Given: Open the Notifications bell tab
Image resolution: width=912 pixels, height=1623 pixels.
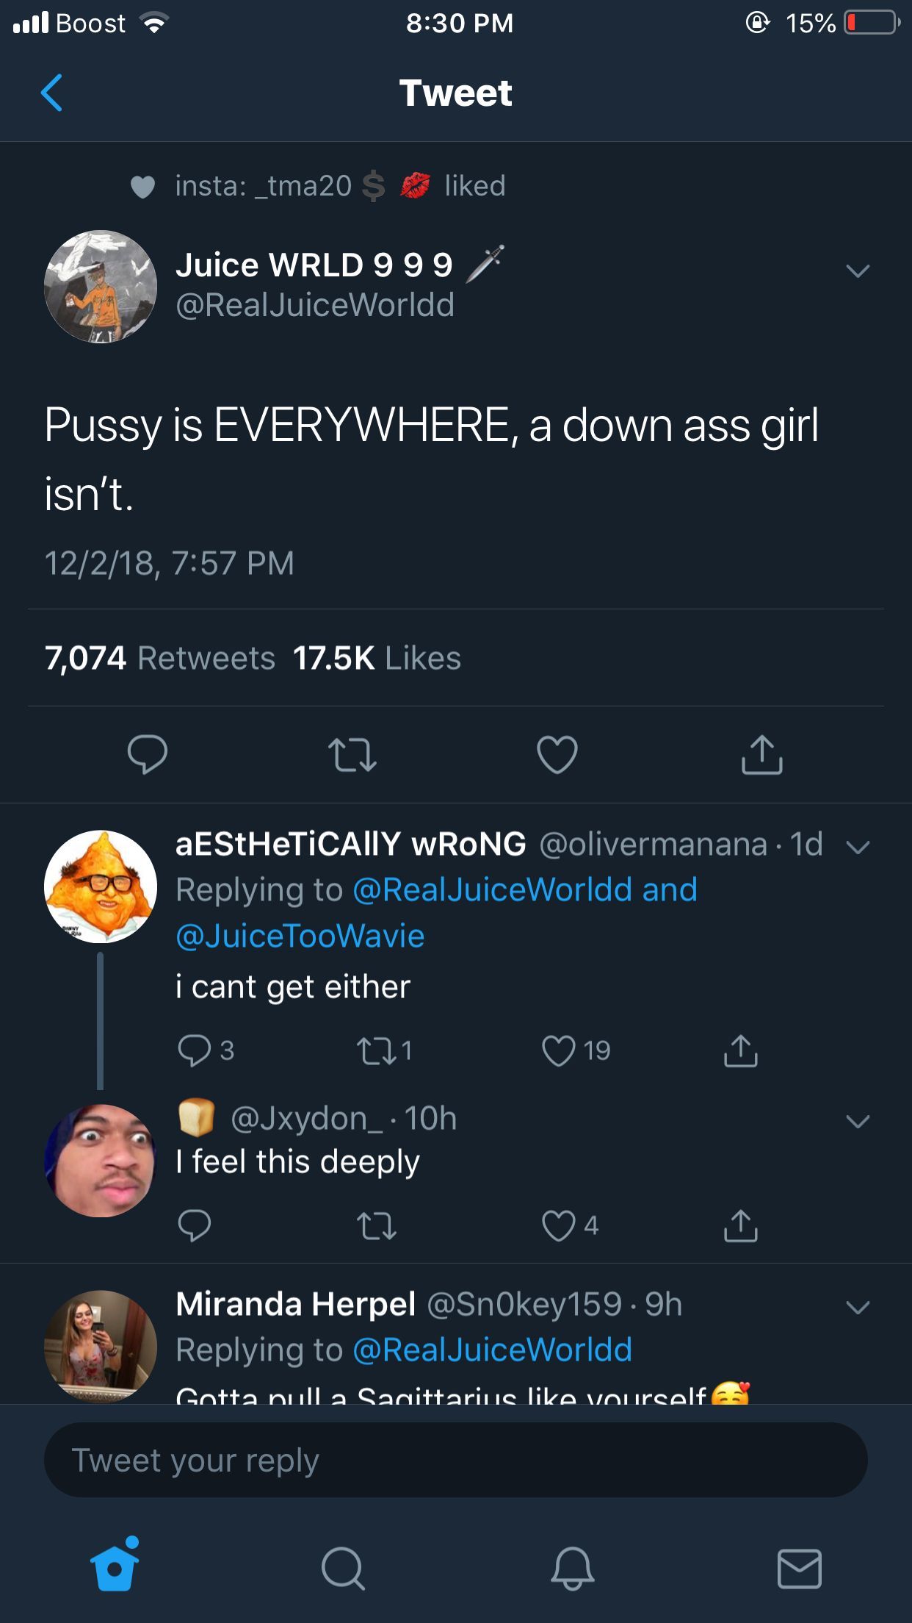Looking at the screenshot, I should (572, 1569).
